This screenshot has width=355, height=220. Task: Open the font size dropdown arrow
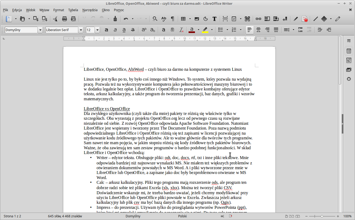coord(97,30)
